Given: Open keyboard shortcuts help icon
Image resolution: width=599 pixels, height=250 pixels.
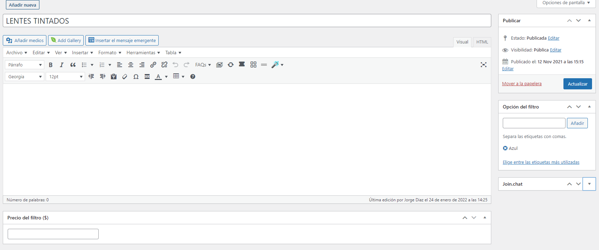Looking at the screenshot, I should coord(193,76).
